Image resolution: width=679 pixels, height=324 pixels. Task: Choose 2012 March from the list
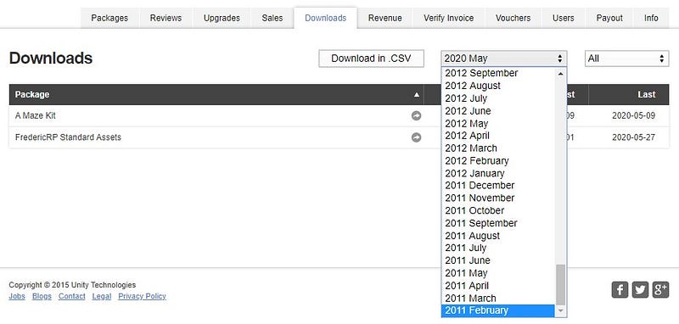[x=498, y=148]
